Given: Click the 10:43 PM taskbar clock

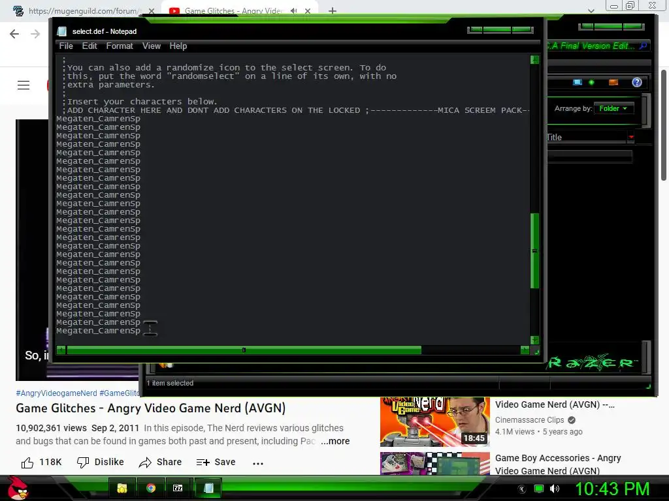Looking at the screenshot, I should pyautogui.click(x=612, y=489).
